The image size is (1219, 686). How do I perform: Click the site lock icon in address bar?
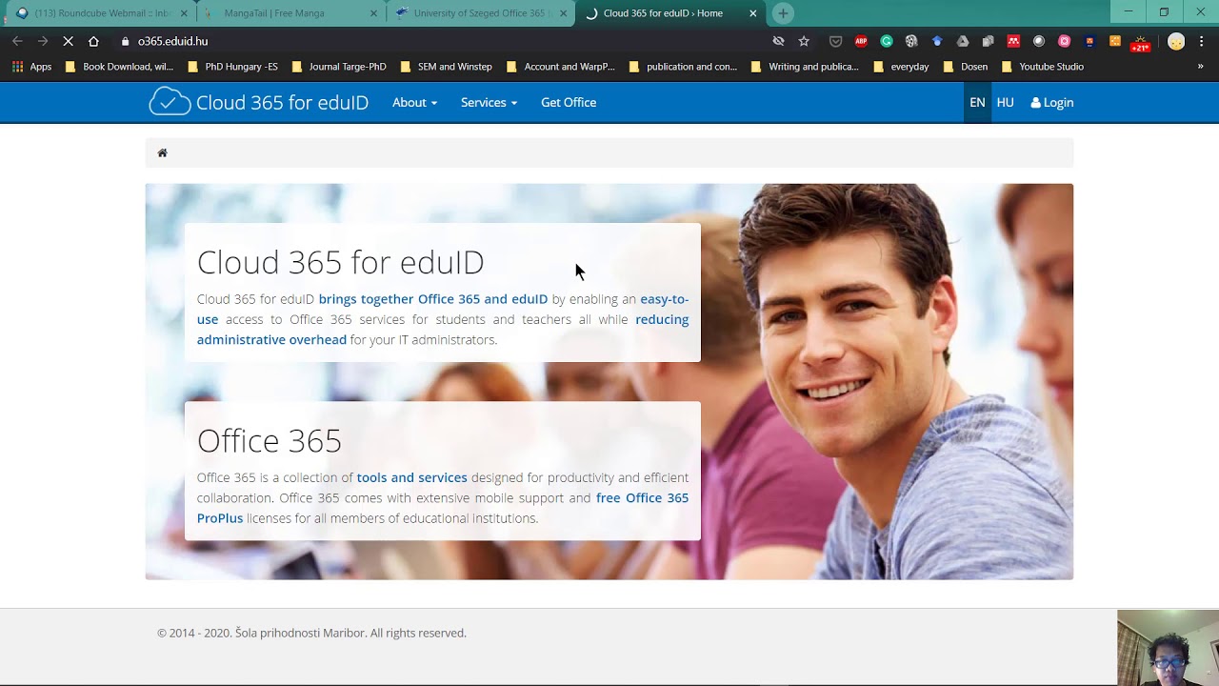[x=125, y=41]
